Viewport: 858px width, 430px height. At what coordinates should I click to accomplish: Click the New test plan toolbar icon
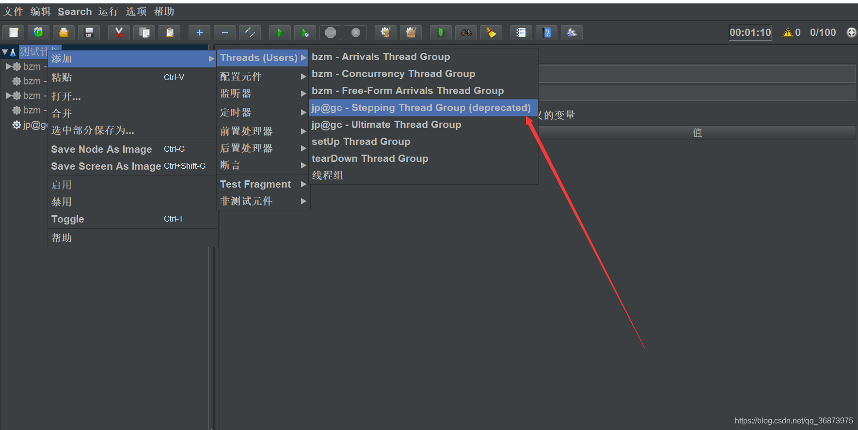(x=14, y=32)
